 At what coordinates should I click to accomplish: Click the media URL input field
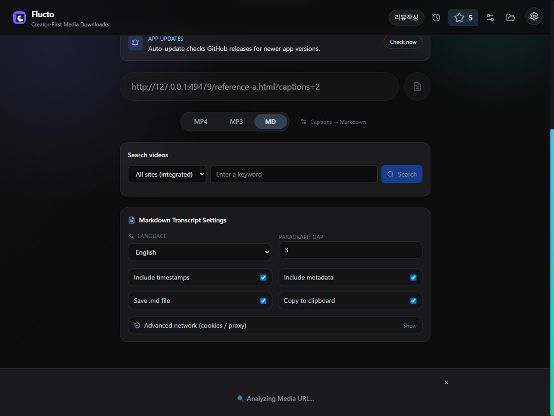[x=259, y=87]
